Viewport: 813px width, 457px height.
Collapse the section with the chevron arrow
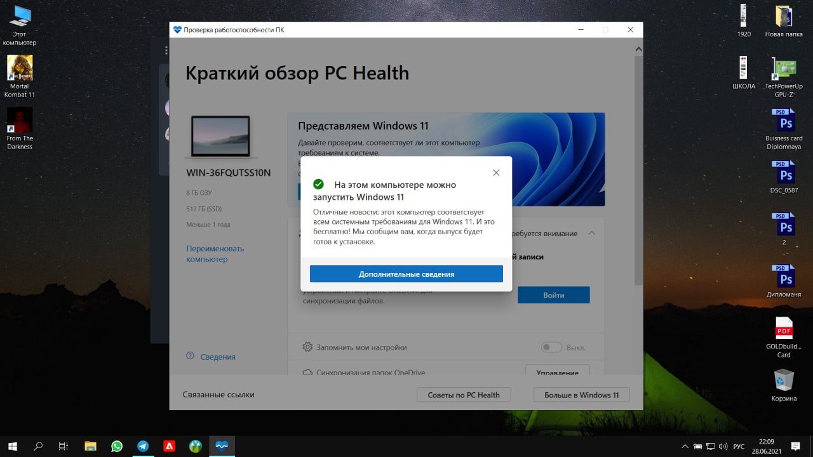click(591, 234)
